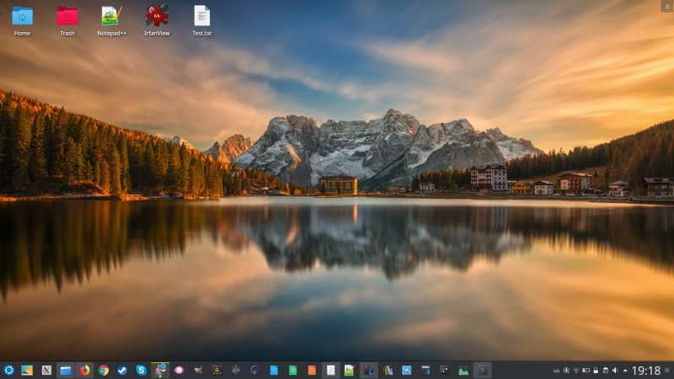This screenshot has height=379, width=674.
Task: Click the US keyboard layout indicator
Action: tap(556, 370)
